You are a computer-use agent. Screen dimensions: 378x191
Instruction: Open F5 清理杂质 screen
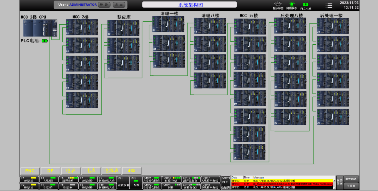click(x=69, y=179)
